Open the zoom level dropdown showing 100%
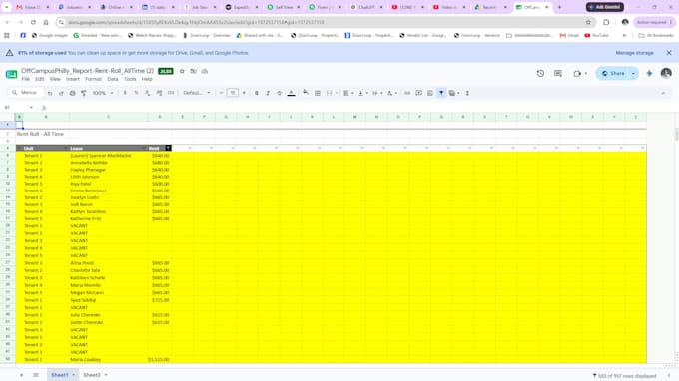 (x=103, y=93)
